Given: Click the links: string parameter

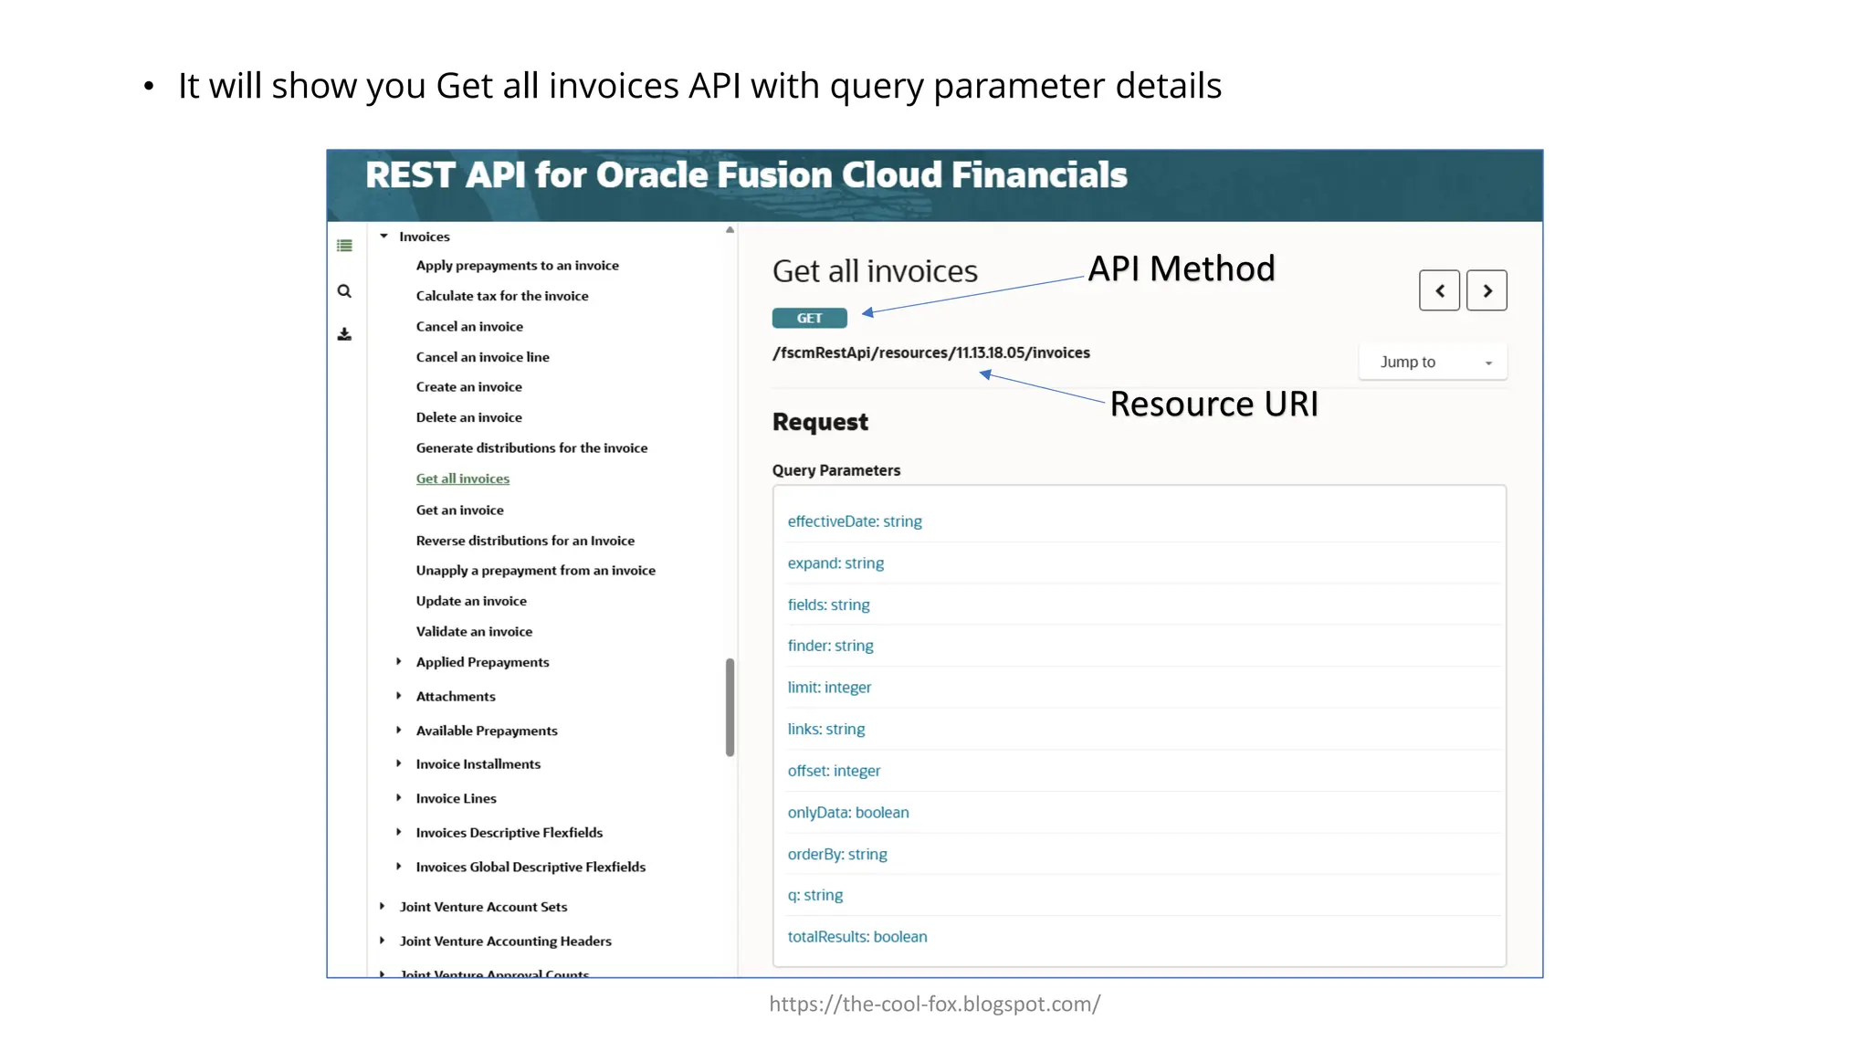Looking at the screenshot, I should point(825,729).
